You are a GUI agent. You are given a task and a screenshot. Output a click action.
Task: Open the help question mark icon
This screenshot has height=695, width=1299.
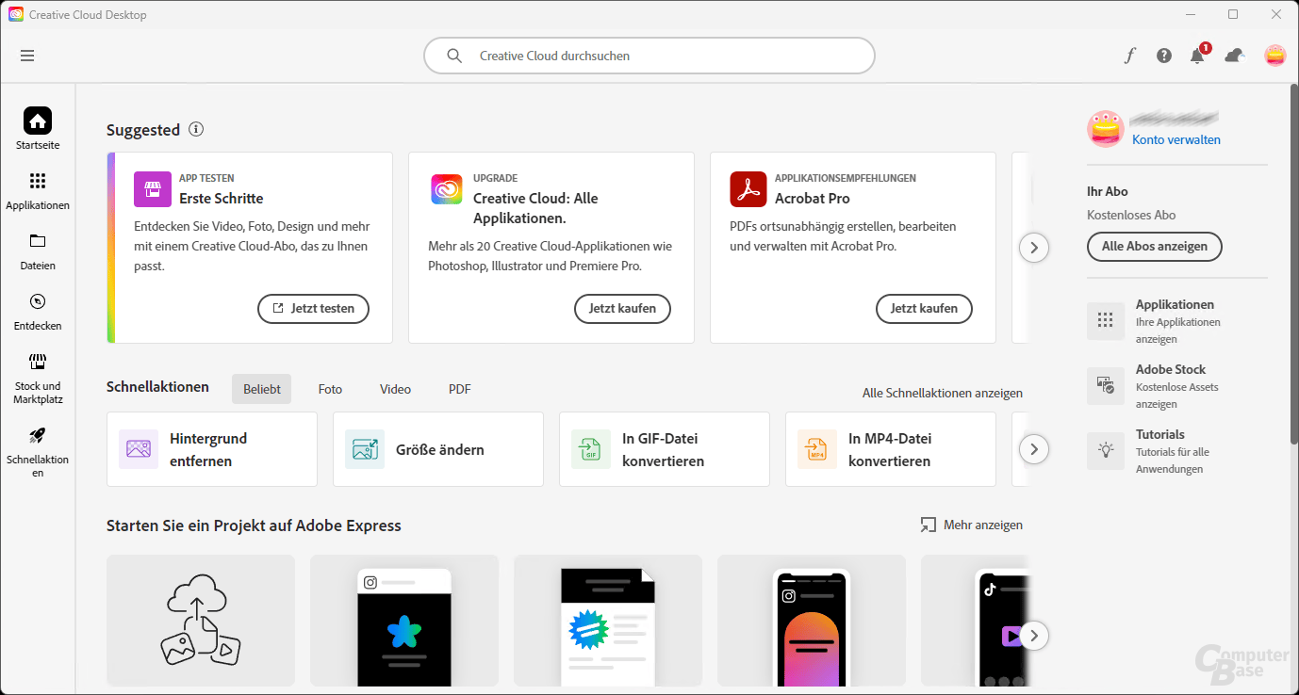[x=1164, y=56]
